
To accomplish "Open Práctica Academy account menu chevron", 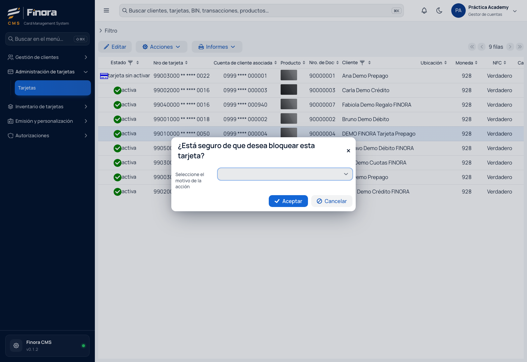I will point(515,11).
